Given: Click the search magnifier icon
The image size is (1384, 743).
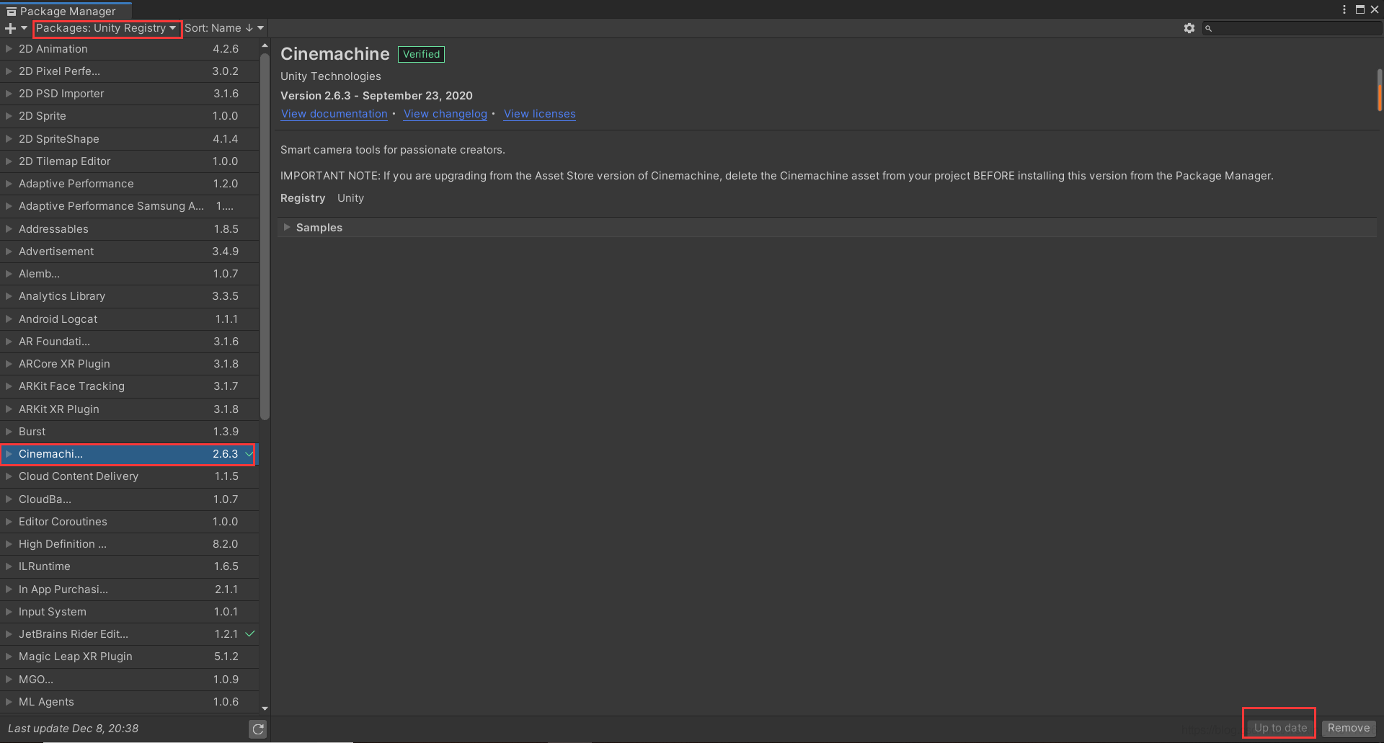Looking at the screenshot, I should tap(1209, 28).
